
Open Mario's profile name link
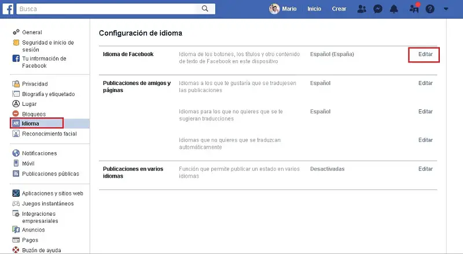(289, 9)
